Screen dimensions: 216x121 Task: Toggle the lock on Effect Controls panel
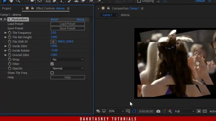pyautogui.click(x=32, y=8)
